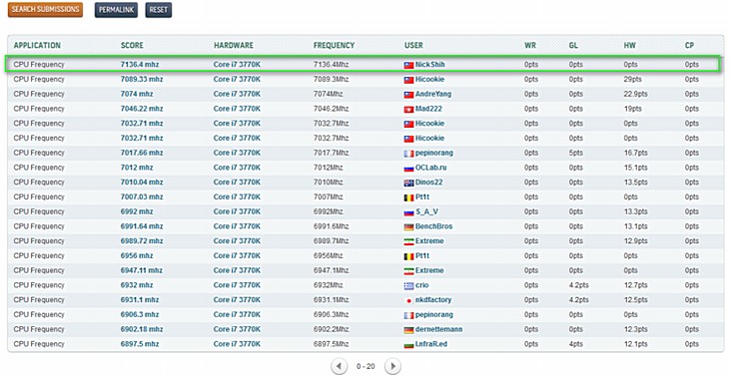
Task: Open the 6897.5 mhz score link
Action: pyautogui.click(x=140, y=344)
